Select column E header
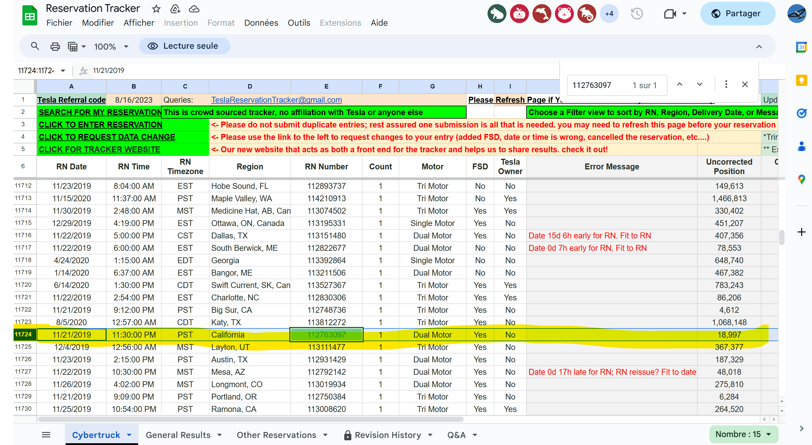 326,86
